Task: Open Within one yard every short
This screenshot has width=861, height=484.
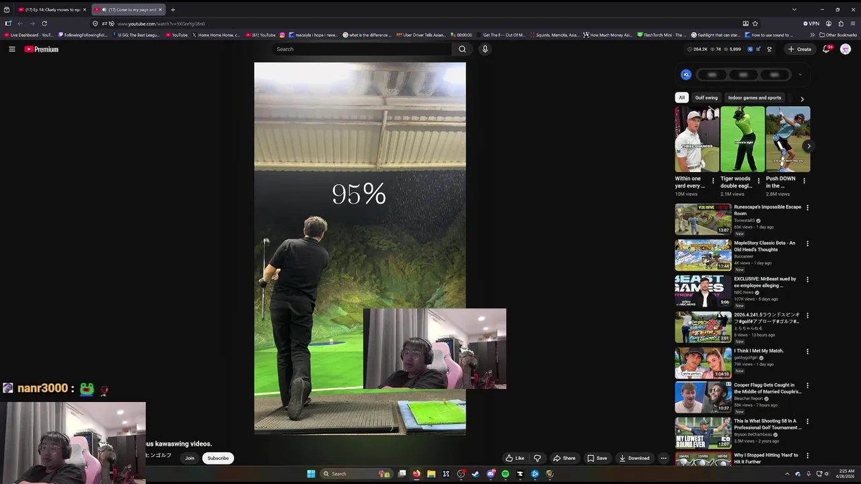Action: 697,139
